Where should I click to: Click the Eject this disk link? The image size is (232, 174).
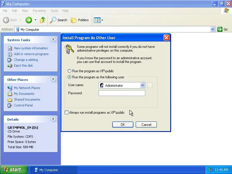coord(23,66)
